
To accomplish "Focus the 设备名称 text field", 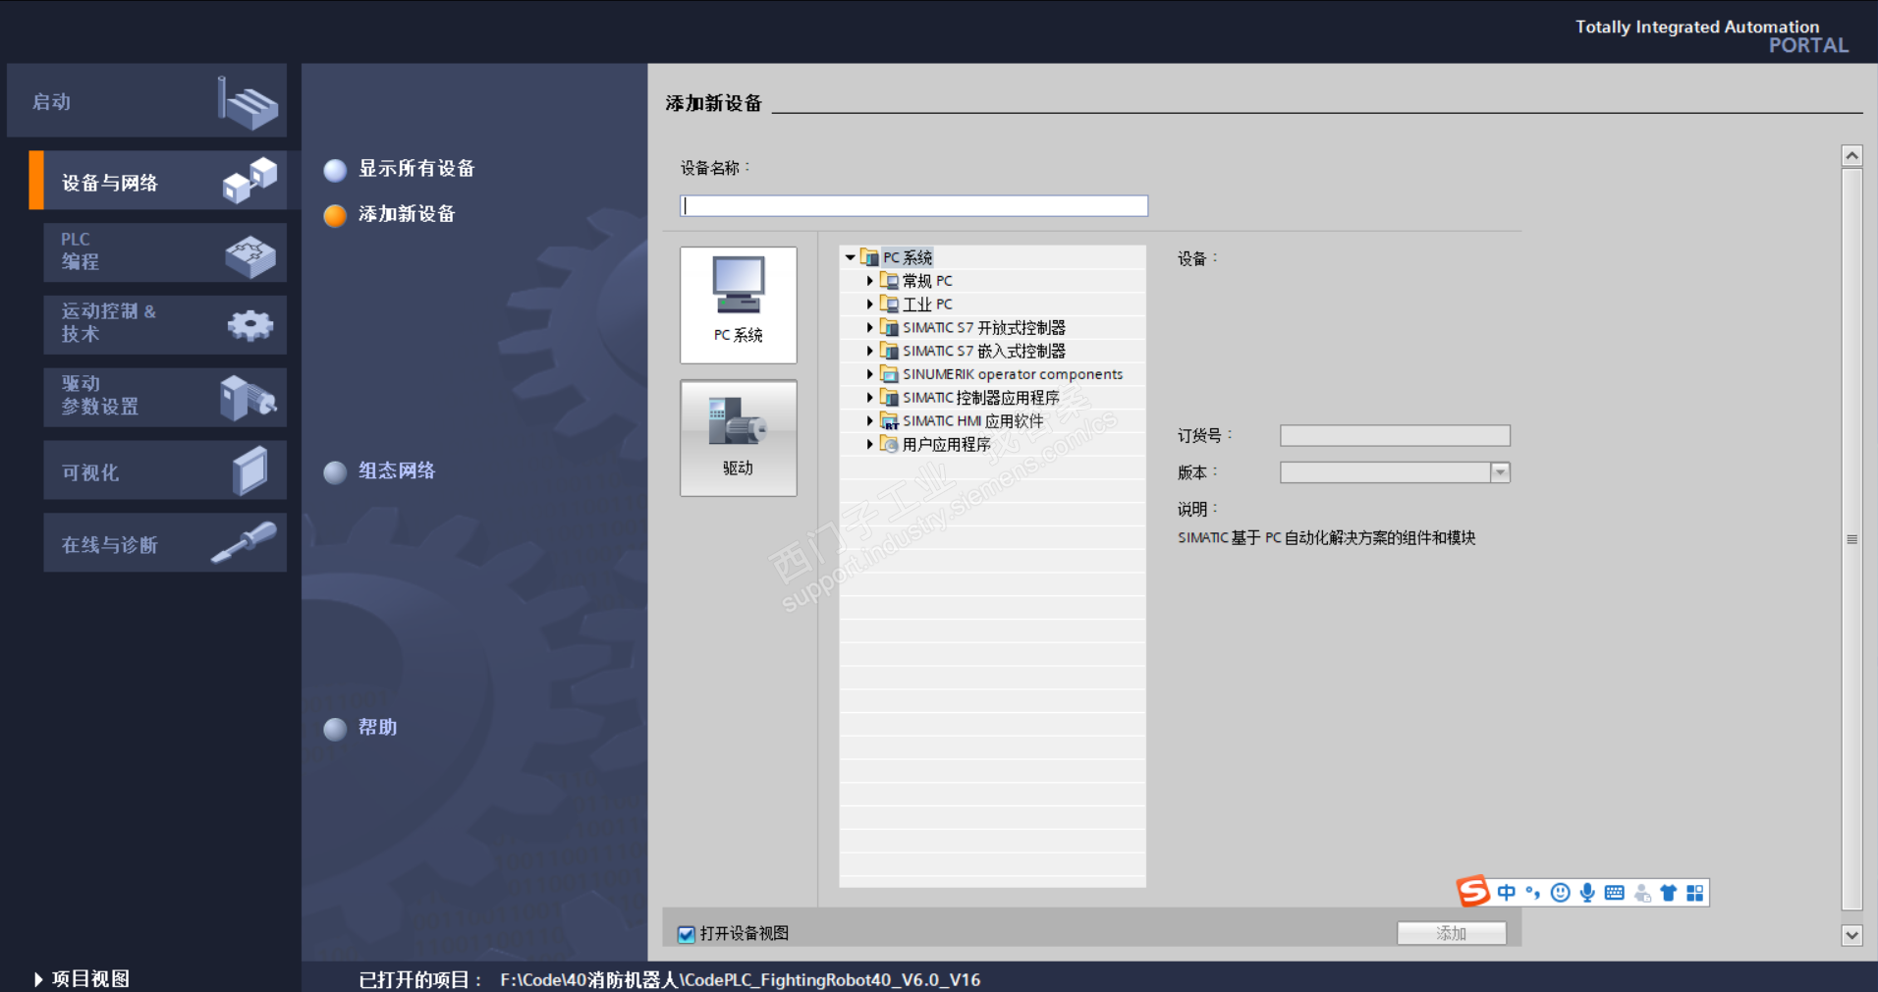I will [x=913, y=205].
